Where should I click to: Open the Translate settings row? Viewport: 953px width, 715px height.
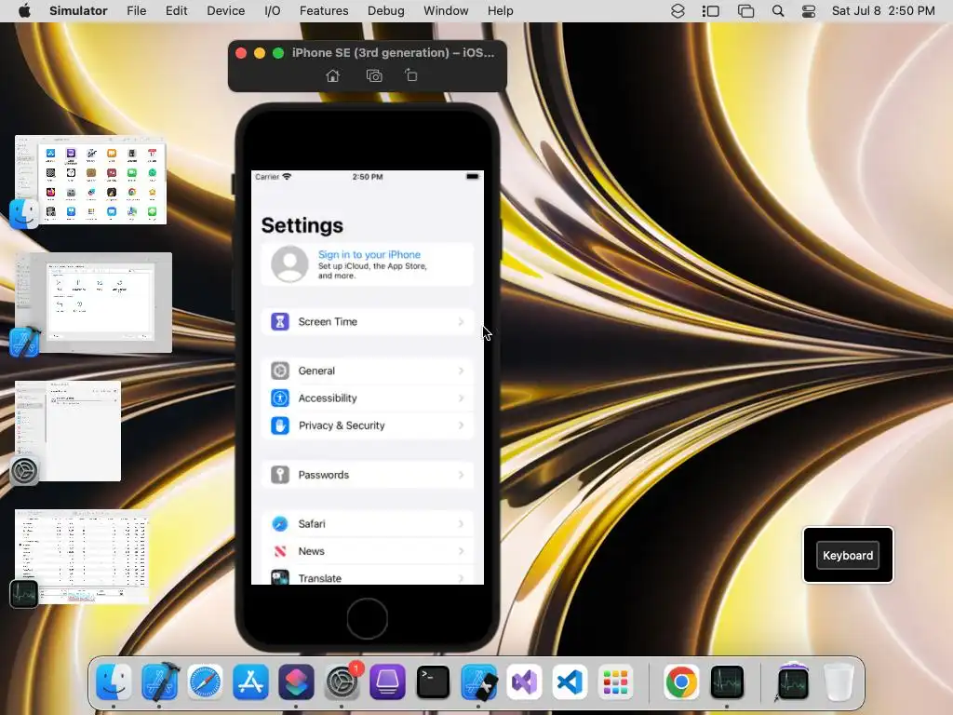click(x=368, y=577)
